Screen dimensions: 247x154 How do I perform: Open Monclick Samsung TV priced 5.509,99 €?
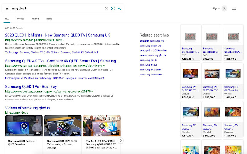click(x=212, y=119)
